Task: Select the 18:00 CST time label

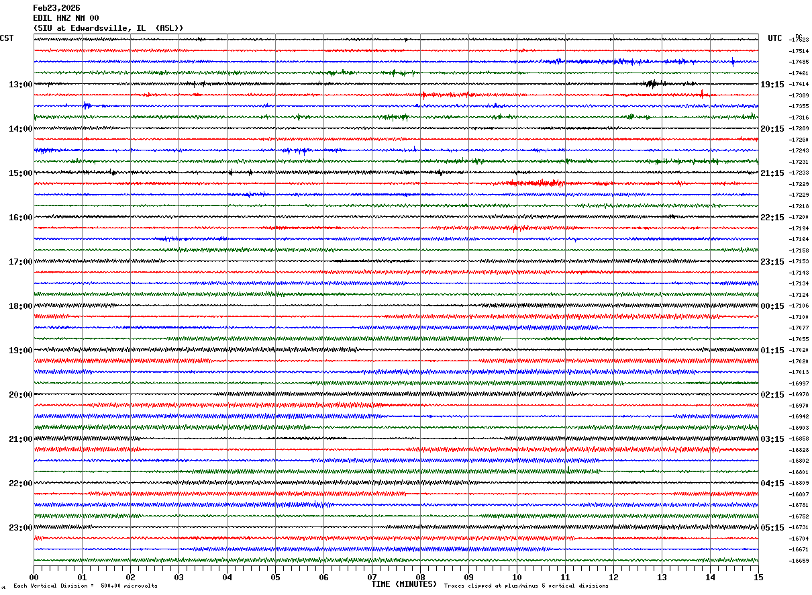Action: click(20, 306)
